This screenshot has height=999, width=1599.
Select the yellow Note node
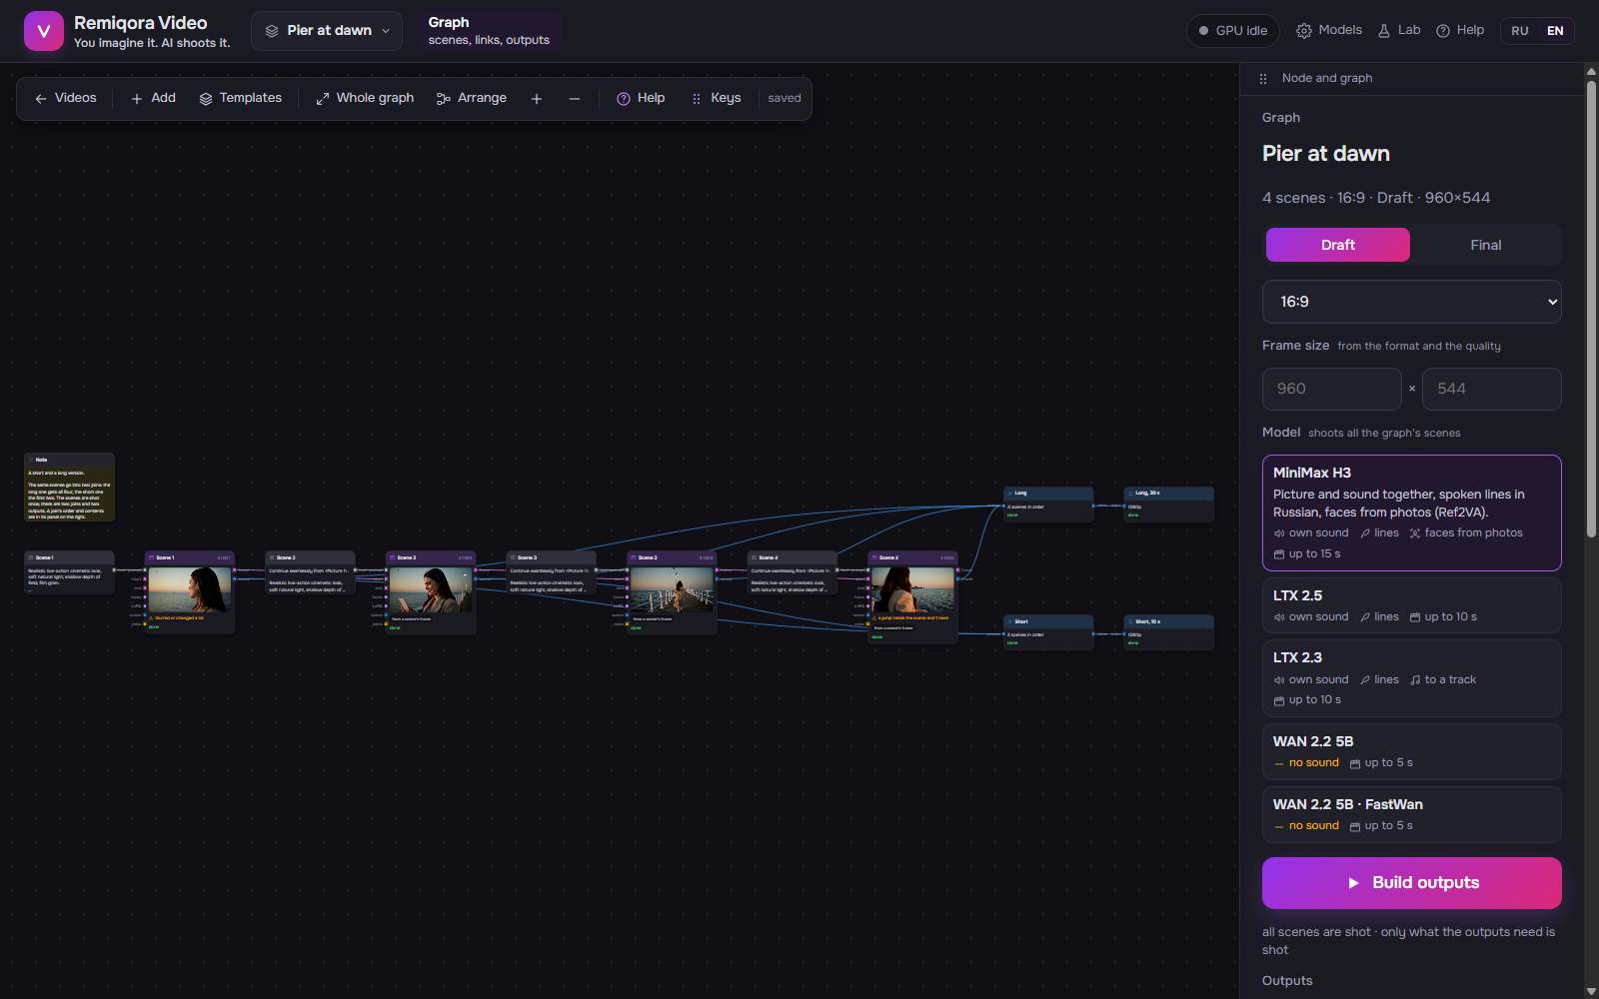click(69, 488)
